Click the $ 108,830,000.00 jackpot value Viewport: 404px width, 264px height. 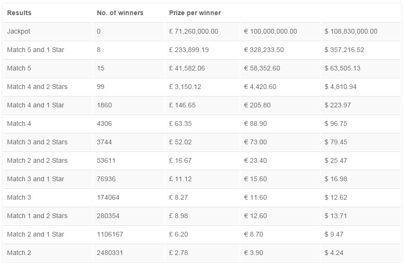click(351, 32)
